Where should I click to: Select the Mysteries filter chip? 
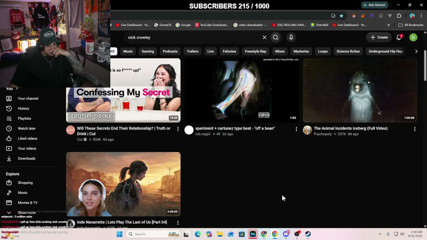[x=301, y=51]
